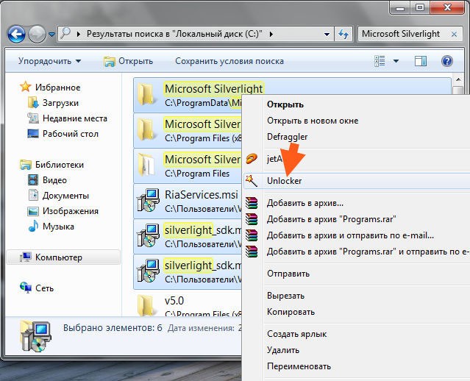The width and height of the screenshot is (470, 381).
Task: Open the Отправить submenu
Action: (288, 274)
